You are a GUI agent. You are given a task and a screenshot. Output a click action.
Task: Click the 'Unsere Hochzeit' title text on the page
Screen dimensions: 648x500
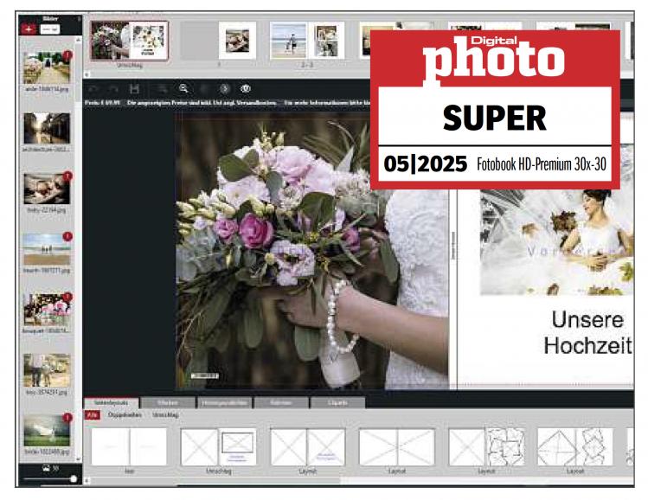coord(588,333)
